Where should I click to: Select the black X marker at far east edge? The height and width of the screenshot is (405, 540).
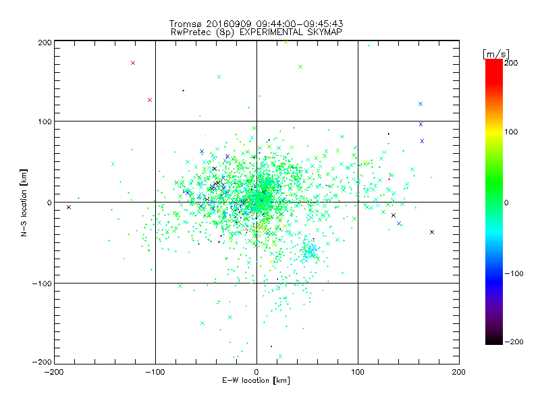tap(432, 232)
